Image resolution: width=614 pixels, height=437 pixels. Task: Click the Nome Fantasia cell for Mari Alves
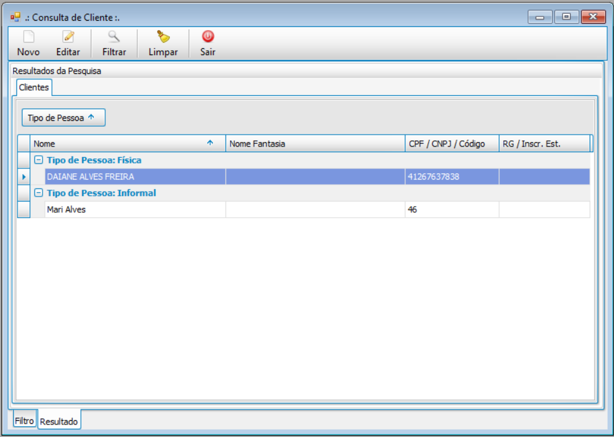click(x=315, y=209)
